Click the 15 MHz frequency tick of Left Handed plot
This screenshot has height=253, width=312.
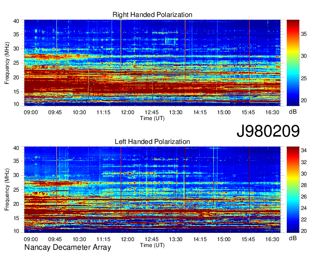pyautogui.click(x=17, y=219)
